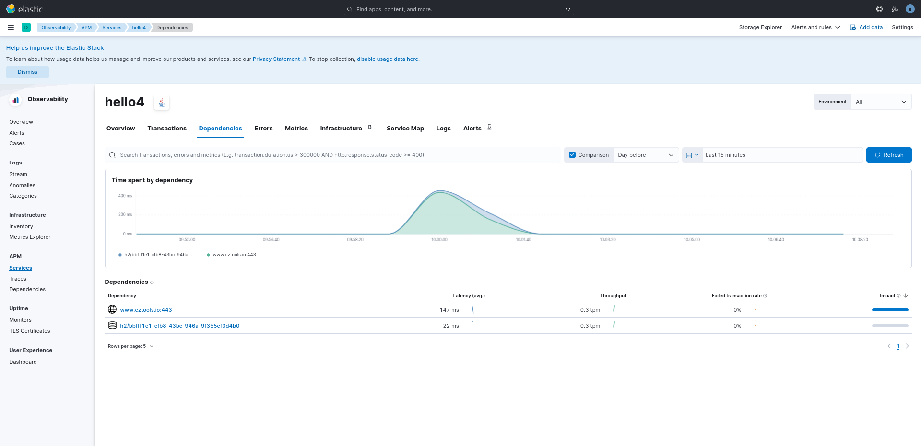Open the date quick menu calendar icon
921x446 pixels.
[692, 155]
